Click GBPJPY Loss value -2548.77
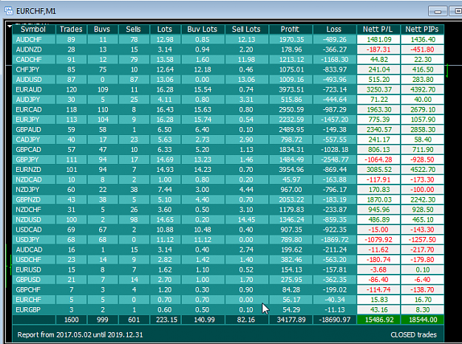The height and width of the screenshot is (344, 462). tap(334, 159)
